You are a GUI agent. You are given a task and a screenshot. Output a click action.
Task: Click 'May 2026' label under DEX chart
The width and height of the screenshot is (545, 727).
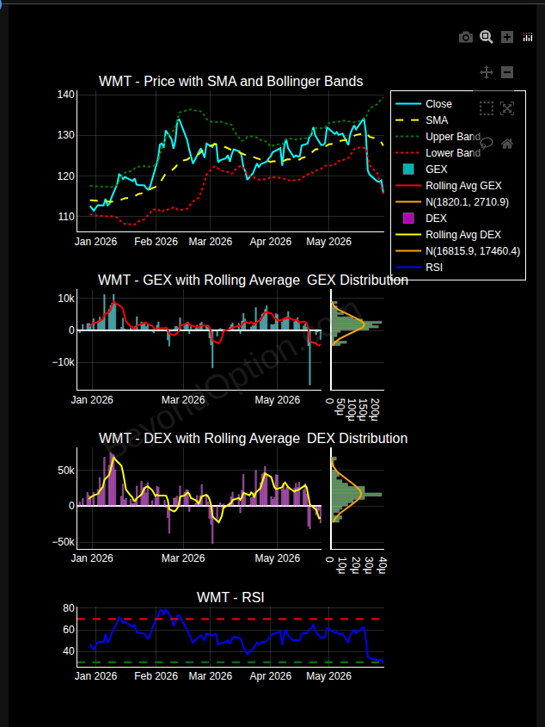click(x=277, y=558)
